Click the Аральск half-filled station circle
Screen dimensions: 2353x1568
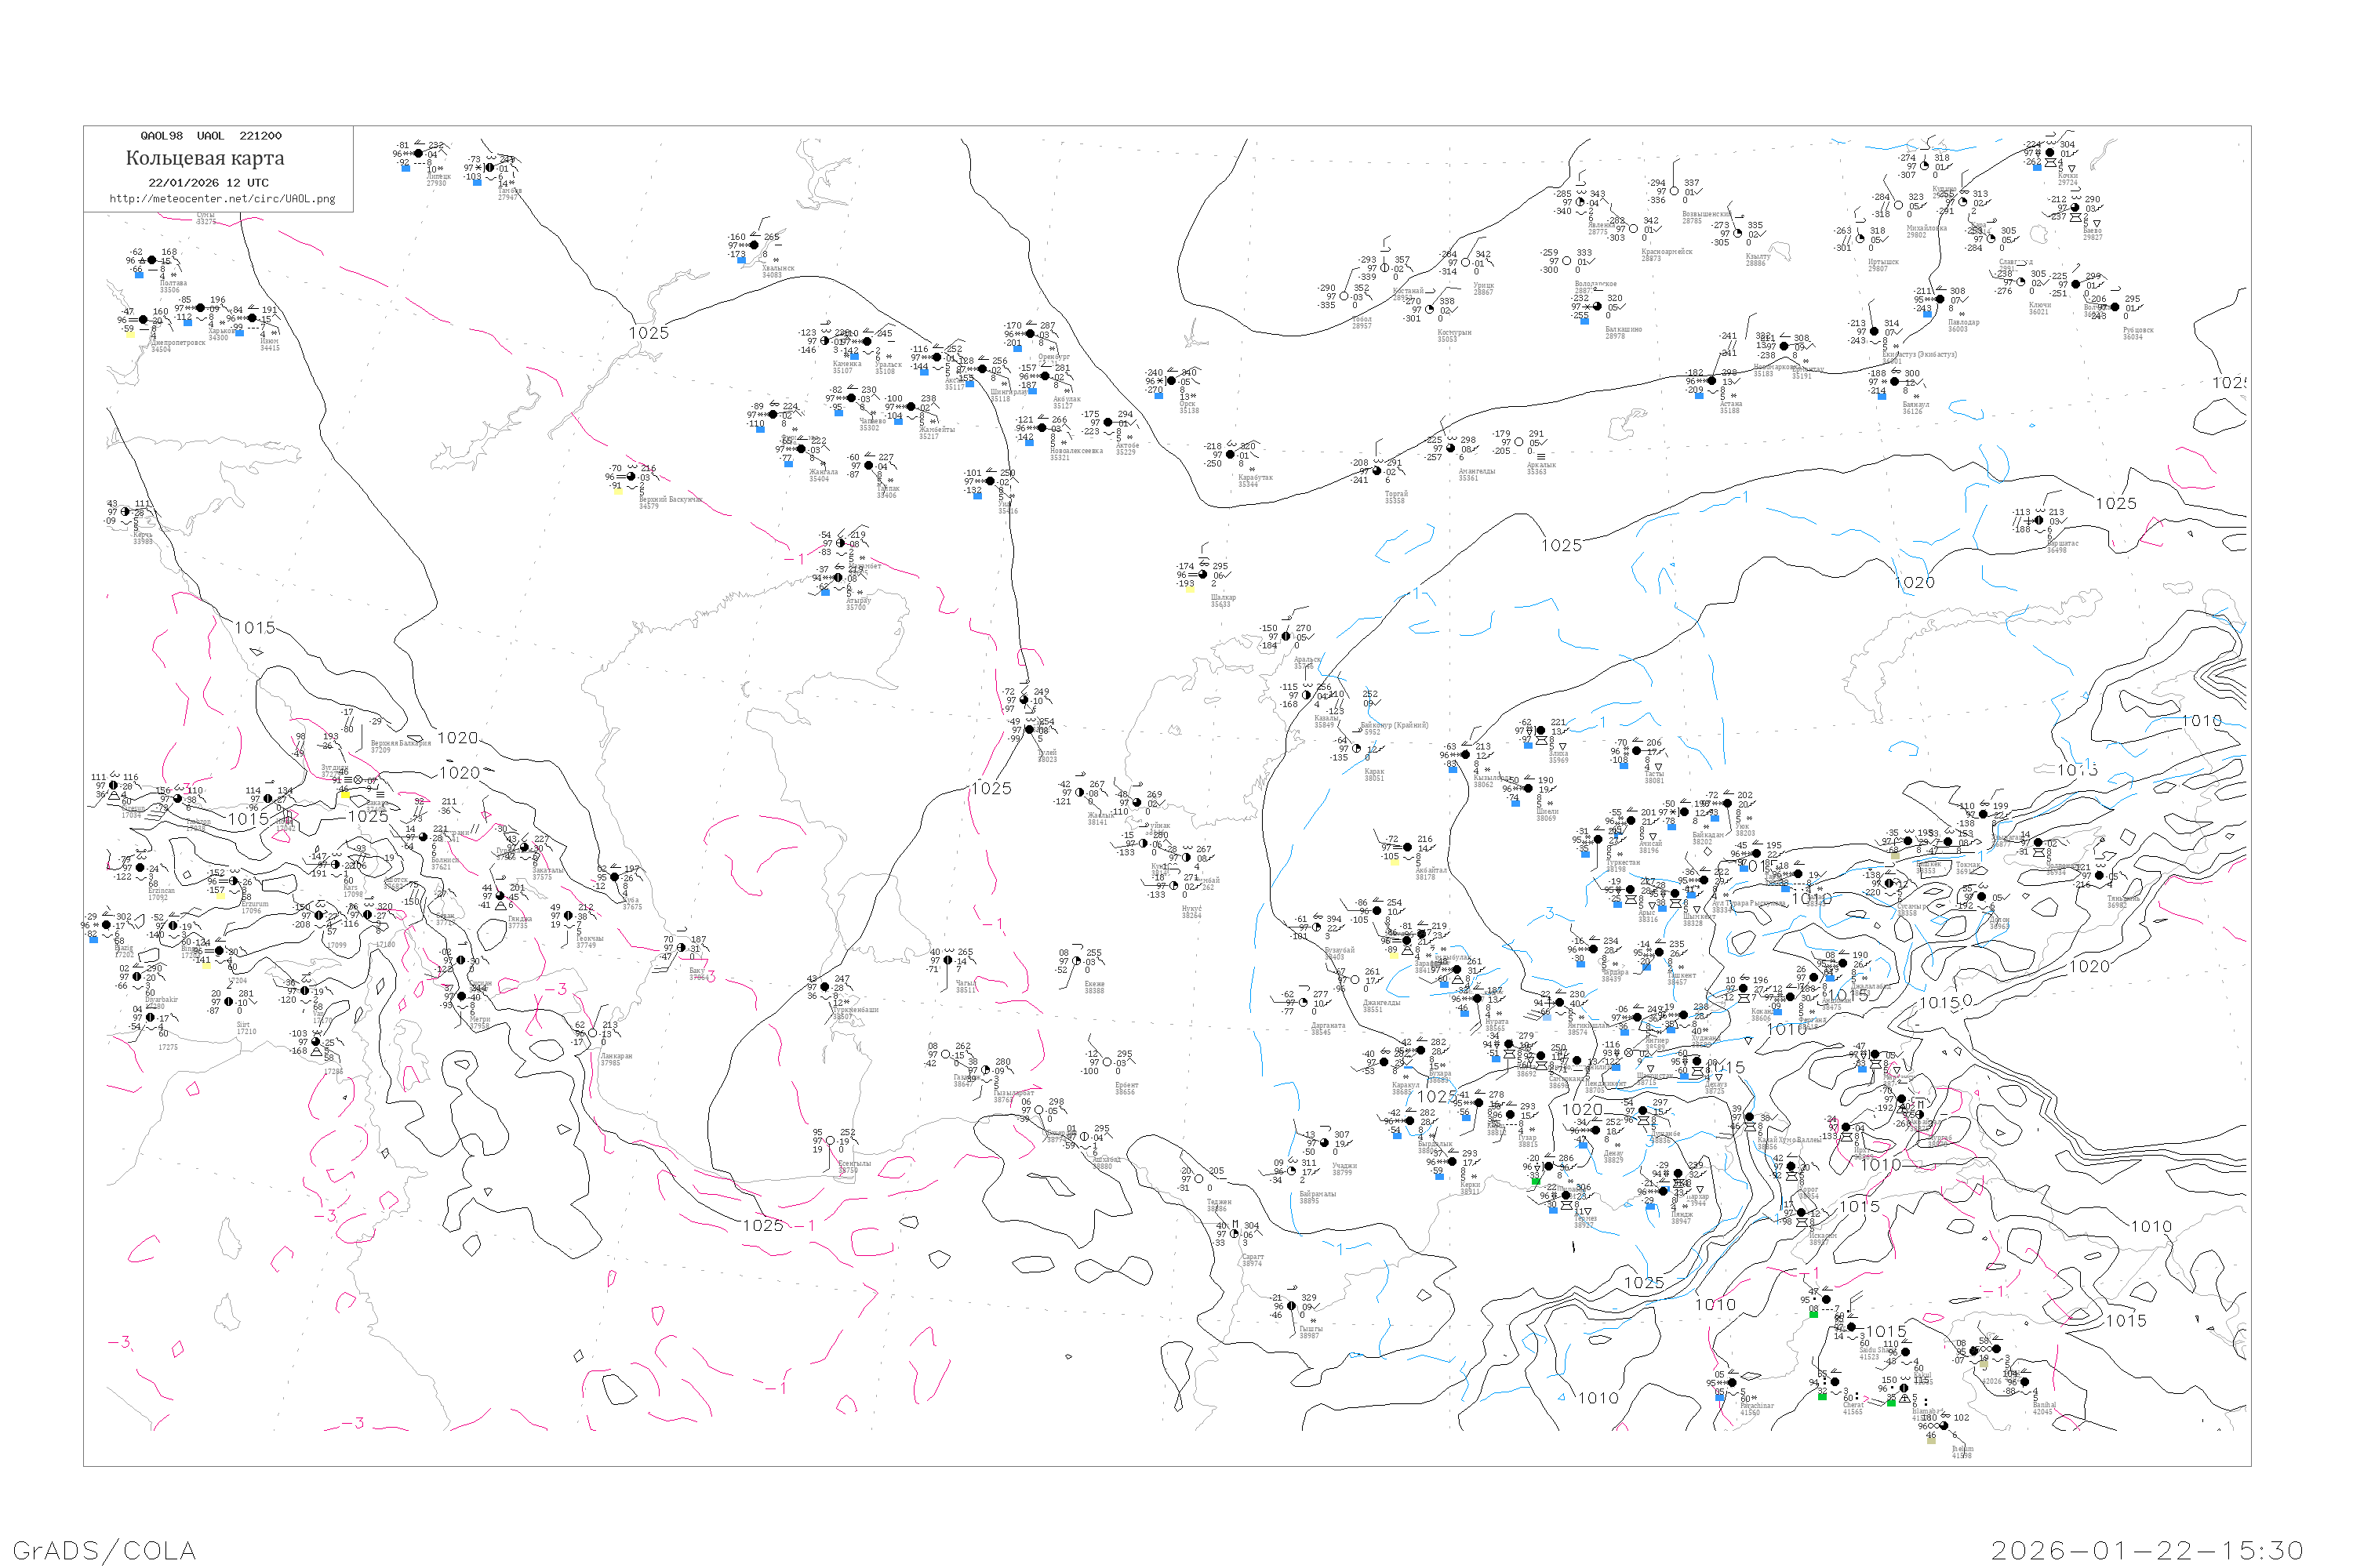[x=1286, y=636]
